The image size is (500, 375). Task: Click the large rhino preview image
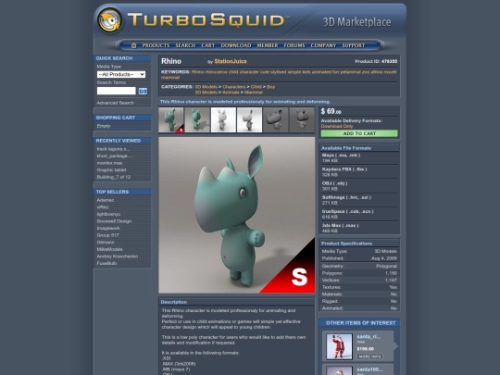point(237,215)
